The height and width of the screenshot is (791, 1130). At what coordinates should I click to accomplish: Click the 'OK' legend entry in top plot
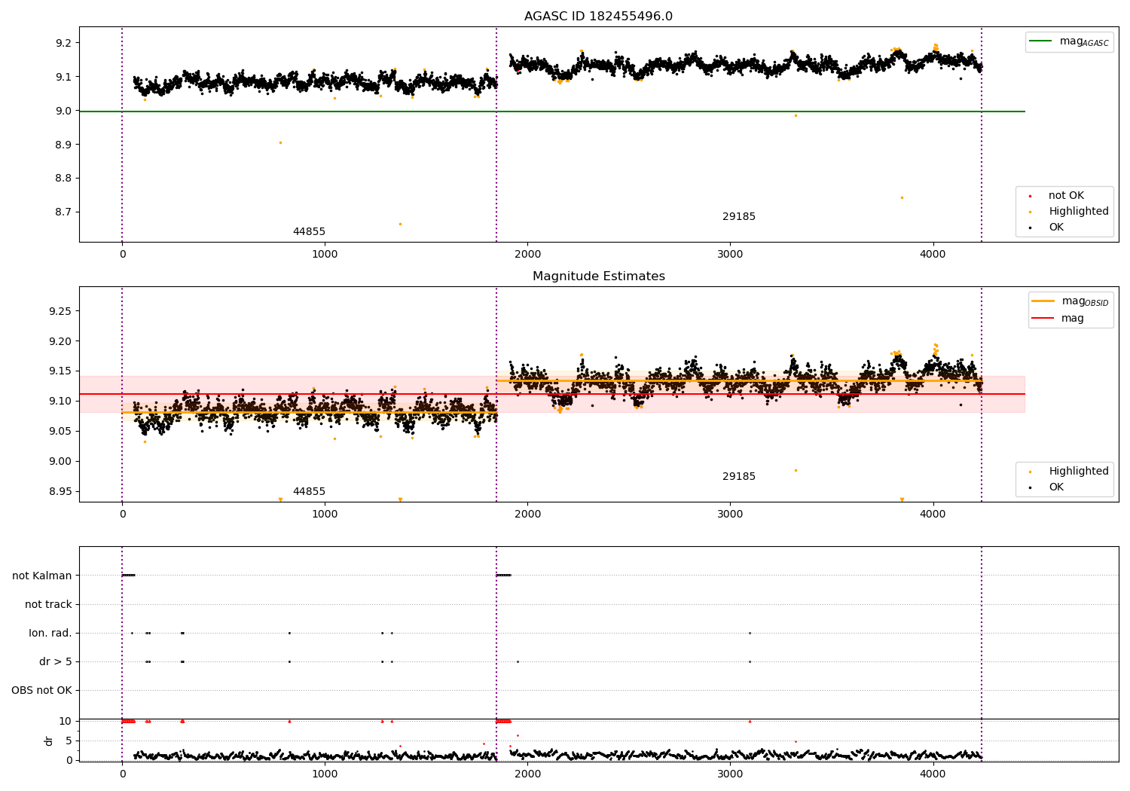coord(1056,228)
